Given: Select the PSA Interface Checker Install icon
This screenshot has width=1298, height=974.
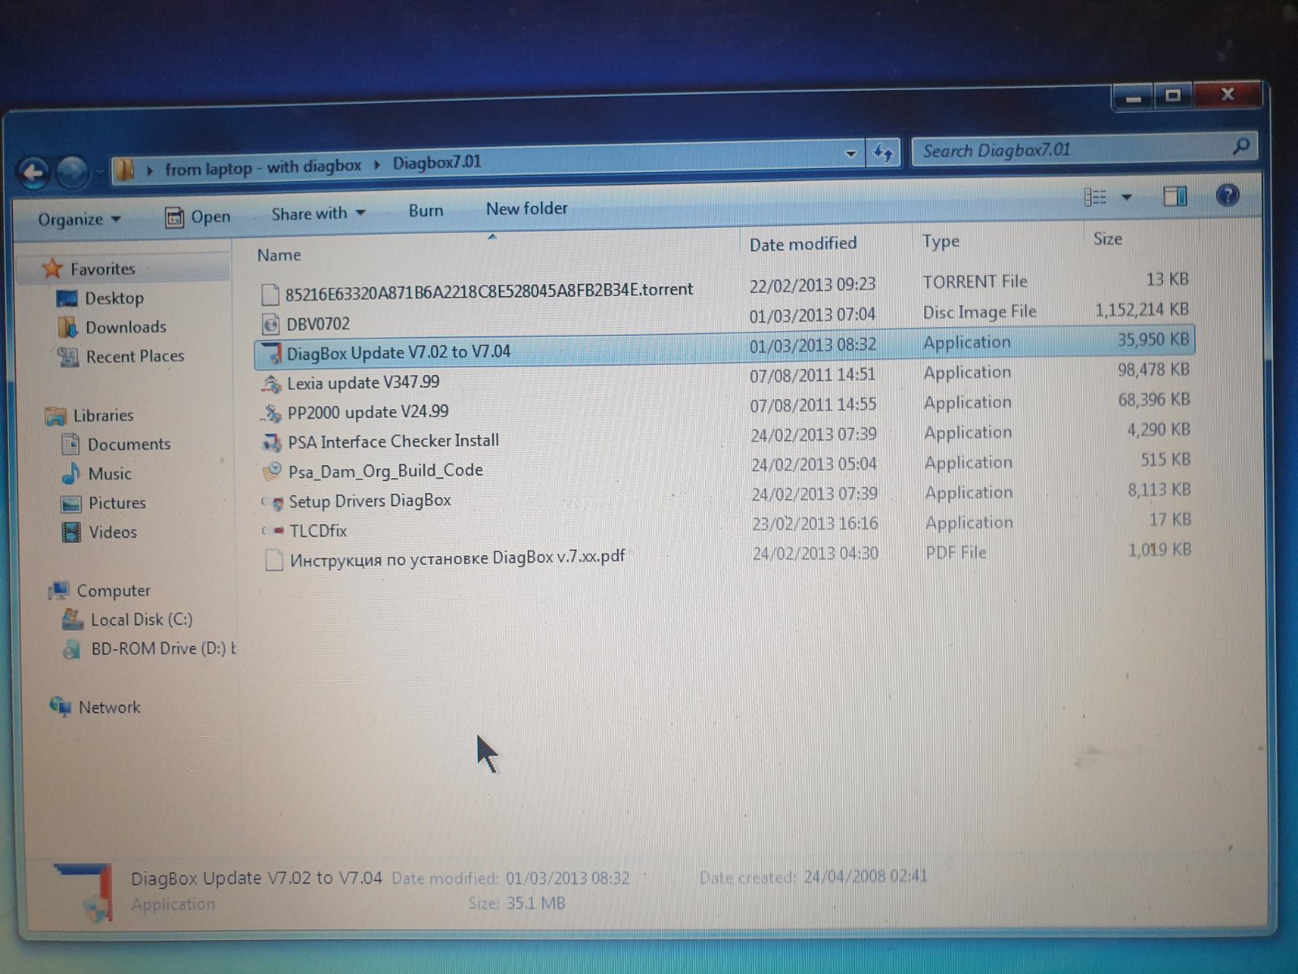Looking at the screenshot, I should (x=272, y=443).
